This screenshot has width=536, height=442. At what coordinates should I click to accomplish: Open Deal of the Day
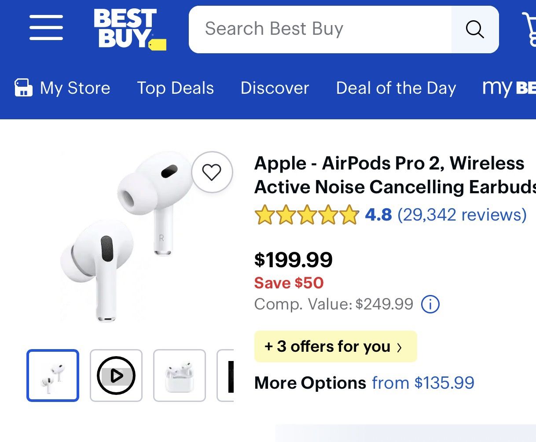pyautogui.click(x=396, y=88)
